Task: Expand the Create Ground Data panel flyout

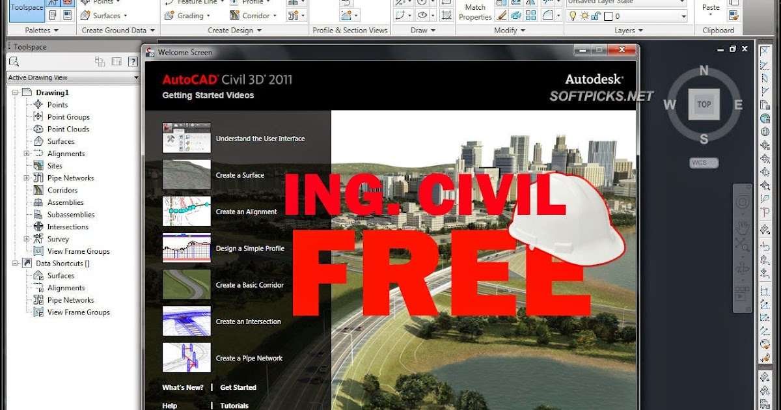Action: (118, 31)
